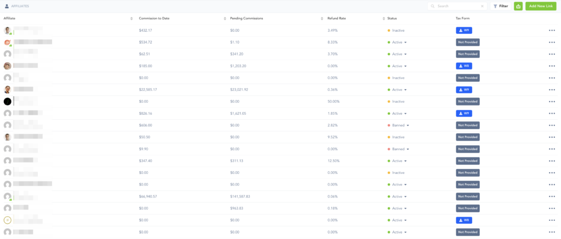
Task: Click into the Search input field
Action: (456, 6)
